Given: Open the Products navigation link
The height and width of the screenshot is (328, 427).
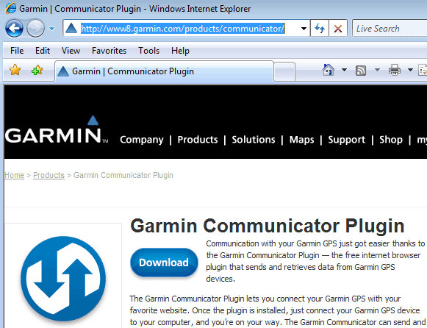Looking at the screenshot, I should 198,140.
